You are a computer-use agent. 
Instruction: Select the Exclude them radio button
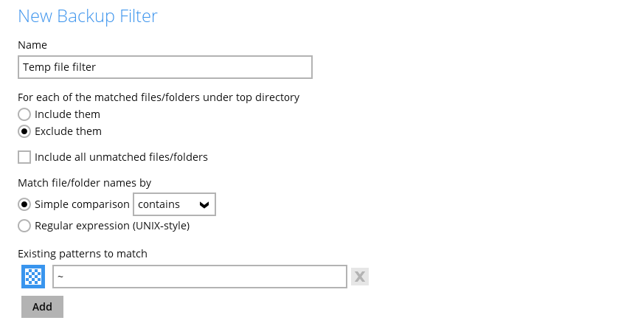(x=24, y=131)
